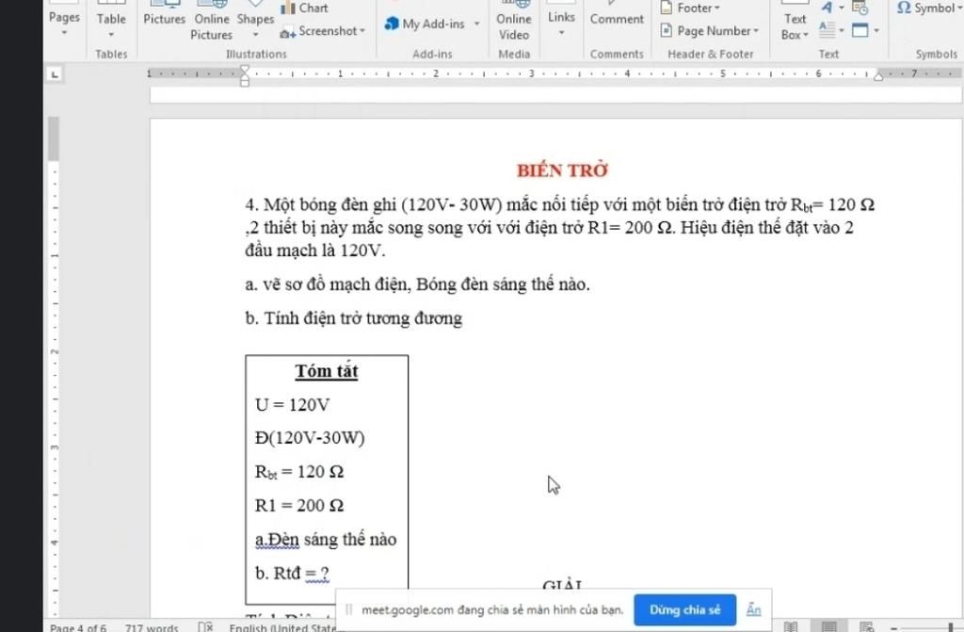Open the Date & Time icon in Text group

[x=860, y=8]
